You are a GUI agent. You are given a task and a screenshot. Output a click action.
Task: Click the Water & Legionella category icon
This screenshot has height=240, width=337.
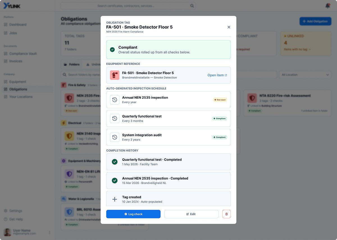64,199
